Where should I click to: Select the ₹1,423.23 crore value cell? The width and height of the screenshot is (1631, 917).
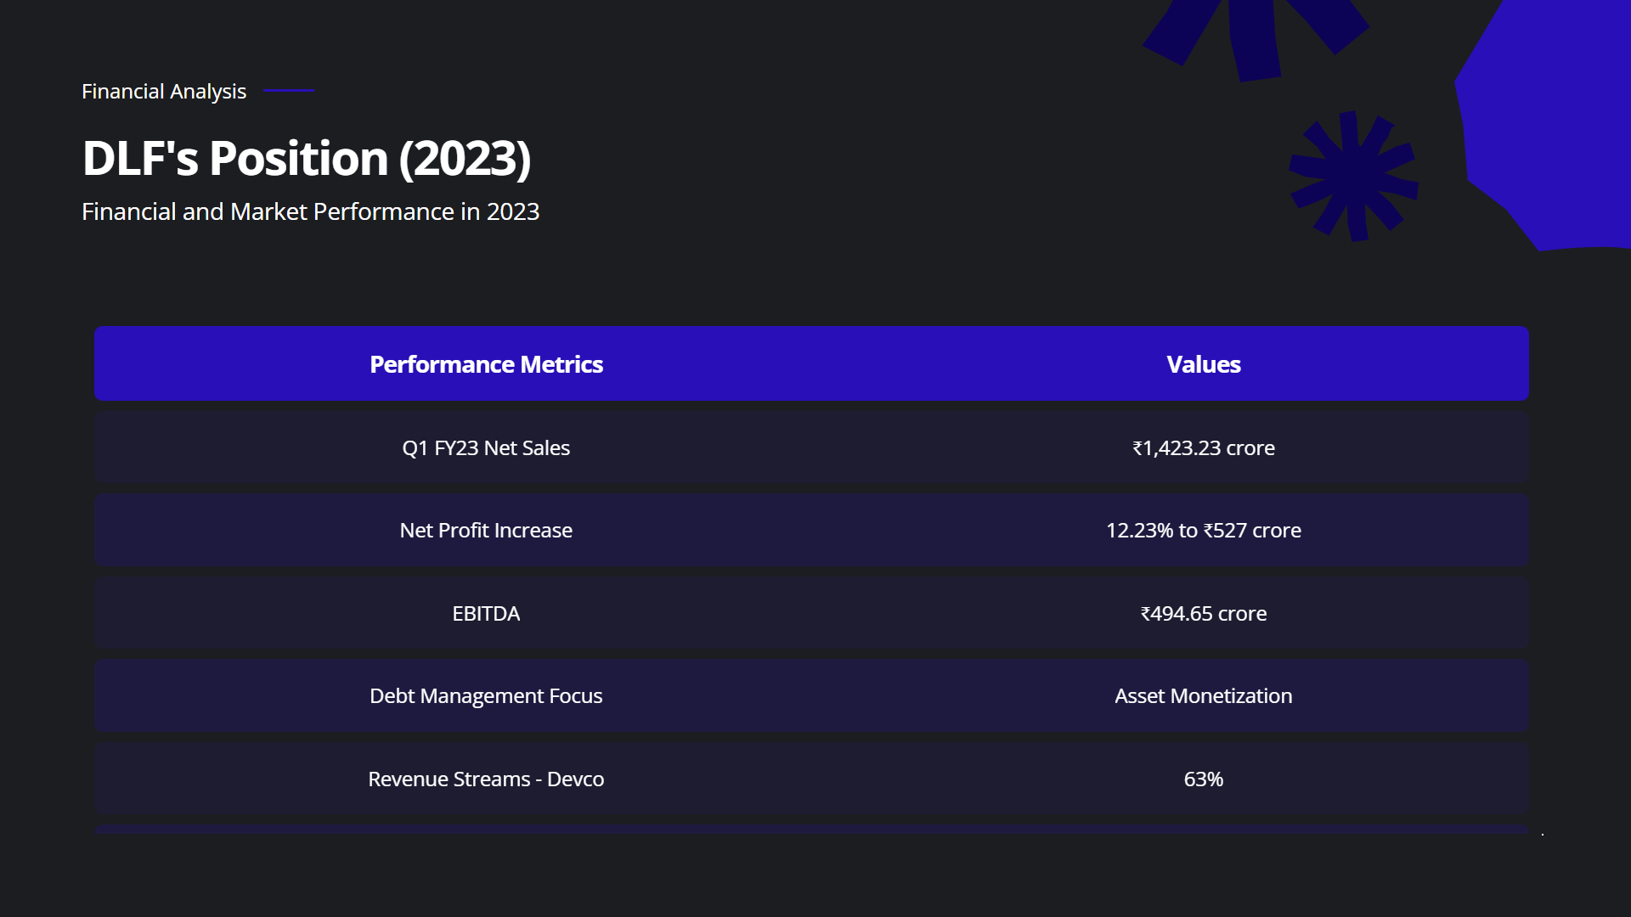[x=1203, y=447]
